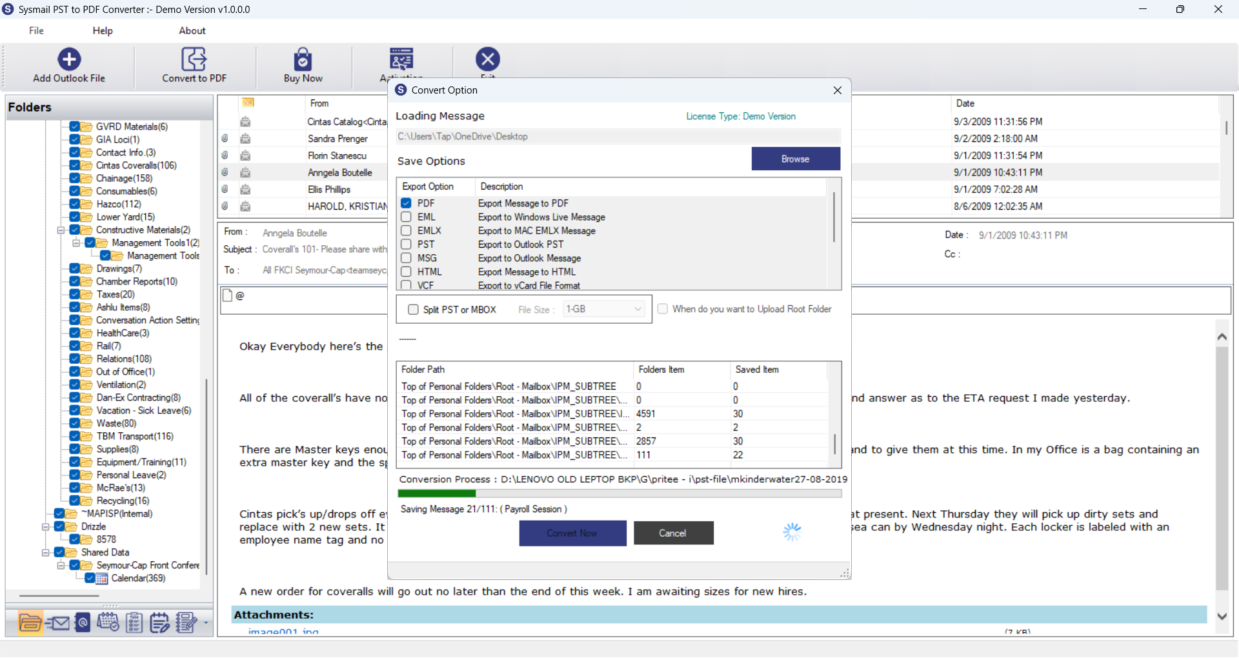
Task: Collapse the Management Tools1(2) subfolder
Action: (76, 243)
